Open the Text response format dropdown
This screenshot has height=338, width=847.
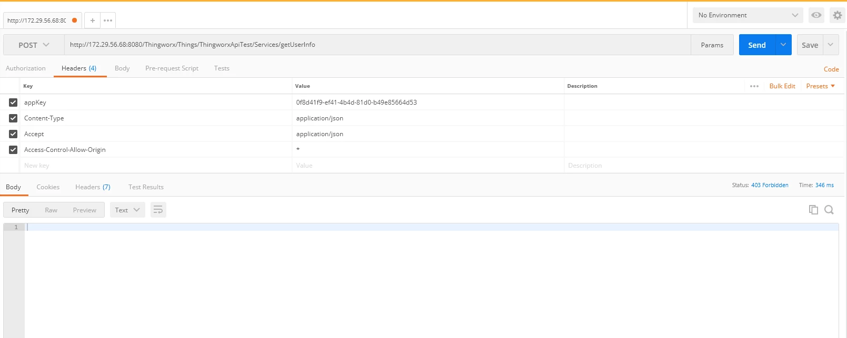coord(127,210)
